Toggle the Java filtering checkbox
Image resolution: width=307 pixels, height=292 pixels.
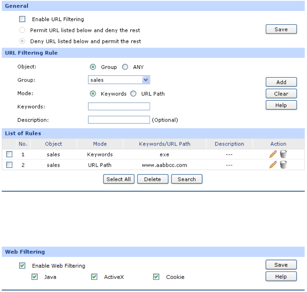(35, 277)
